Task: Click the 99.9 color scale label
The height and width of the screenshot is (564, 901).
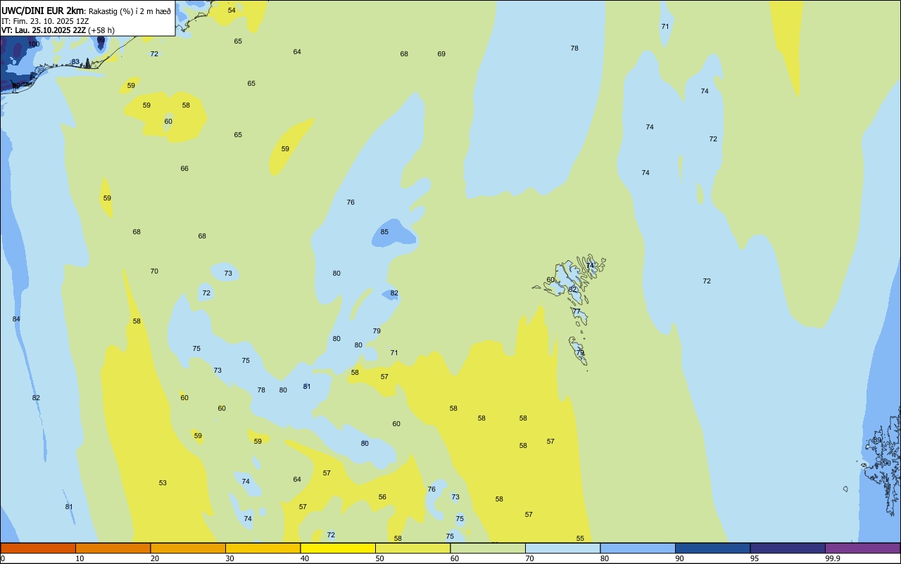Action: point(833,558)
